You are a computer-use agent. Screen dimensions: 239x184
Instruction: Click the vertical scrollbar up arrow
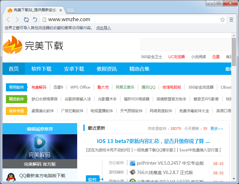click(234, 35)
